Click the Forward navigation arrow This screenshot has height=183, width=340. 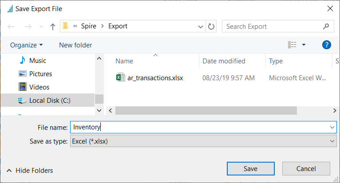(28, 27)
